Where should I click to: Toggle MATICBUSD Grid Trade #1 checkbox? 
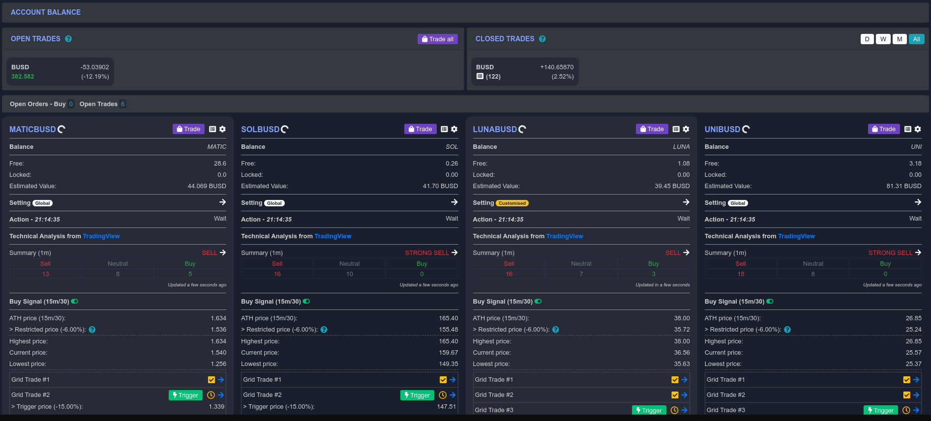click(211, 380)
